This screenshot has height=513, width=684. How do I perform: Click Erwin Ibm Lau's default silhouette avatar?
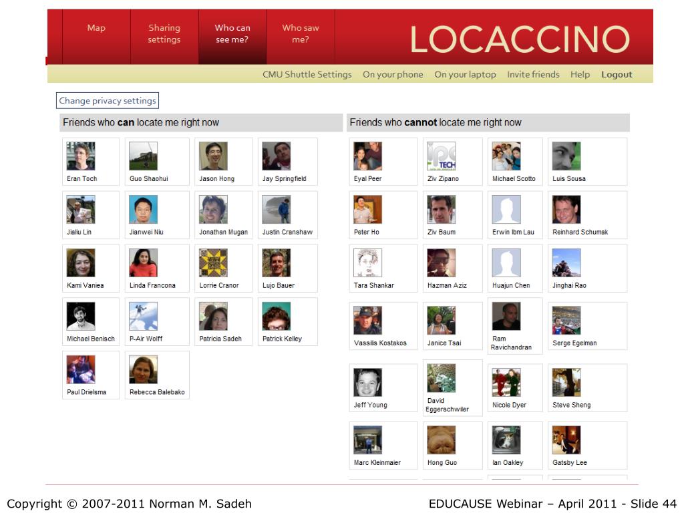(506, 209)
